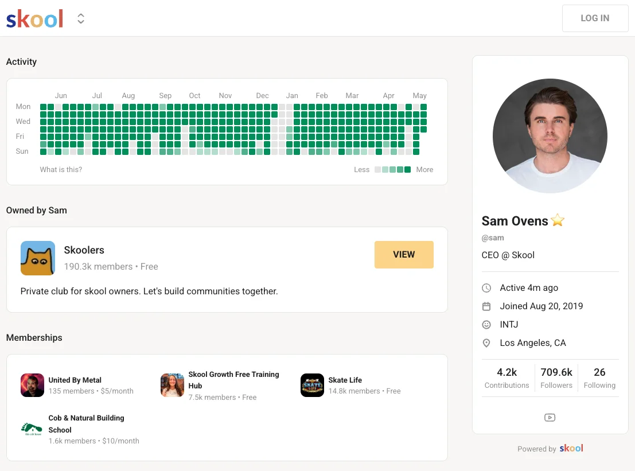The height and width of the screenshot is (471, 635).
Task: Open Cob & Natural Building School icon
Action: tap(32, 429)
